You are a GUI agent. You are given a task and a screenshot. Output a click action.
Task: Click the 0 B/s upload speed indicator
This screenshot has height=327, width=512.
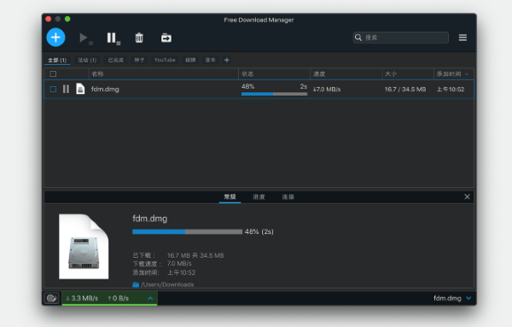point(119,298)
